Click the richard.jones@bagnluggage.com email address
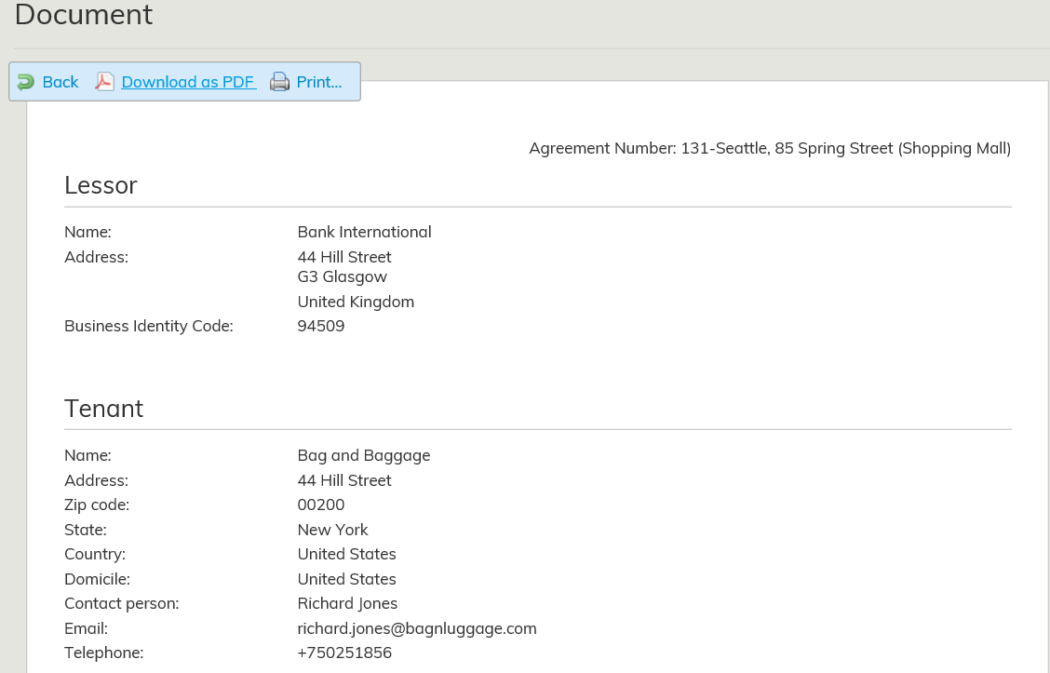 416,628
